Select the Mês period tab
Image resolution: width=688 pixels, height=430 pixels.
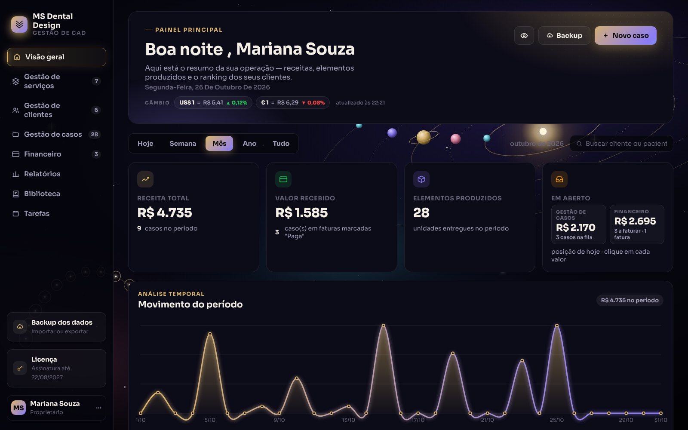219,144
